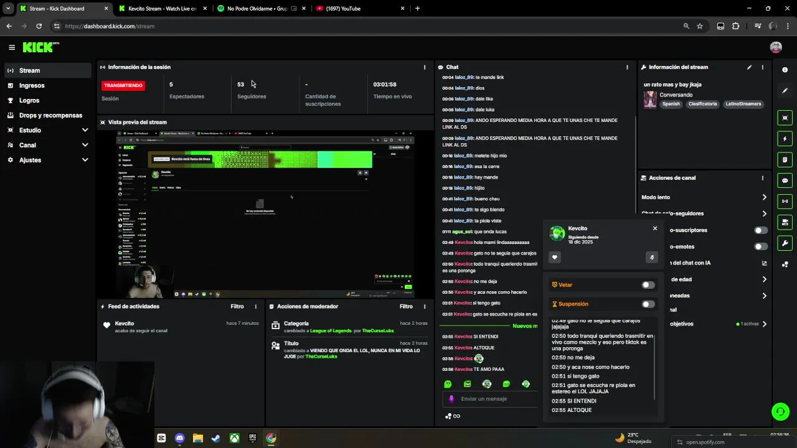This screenshot has height=448, width=797.
Task: Close the Kevcito user card
Action: [x=655, y=228]
